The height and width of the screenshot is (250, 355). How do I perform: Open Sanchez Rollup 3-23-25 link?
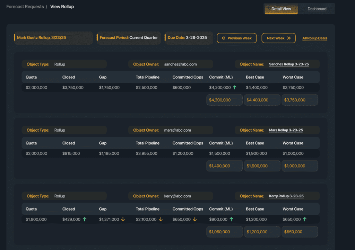(289, 64)
